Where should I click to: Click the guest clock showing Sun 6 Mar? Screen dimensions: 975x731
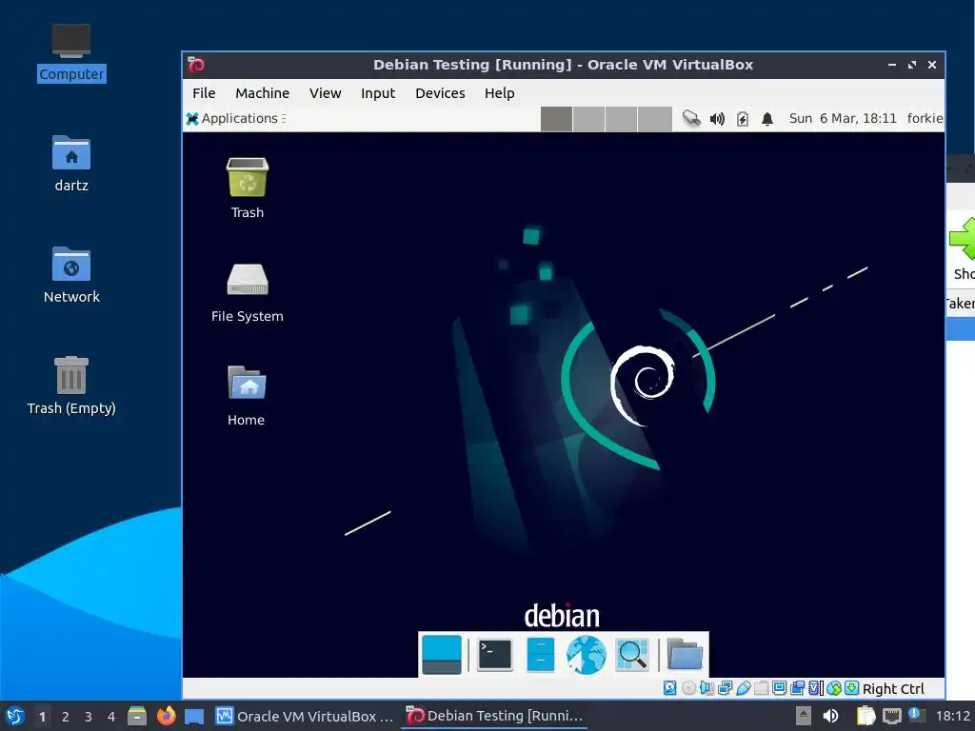843,118
